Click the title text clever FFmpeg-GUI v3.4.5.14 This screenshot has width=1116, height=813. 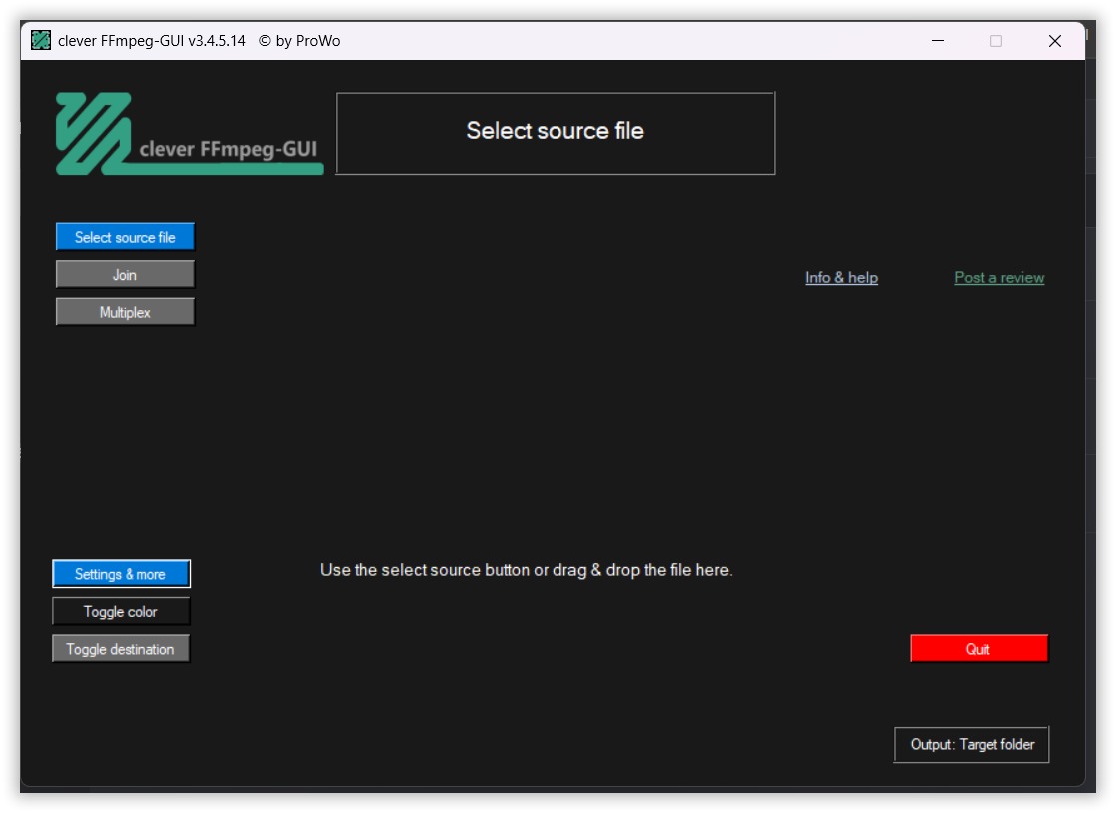pos(152,41)
